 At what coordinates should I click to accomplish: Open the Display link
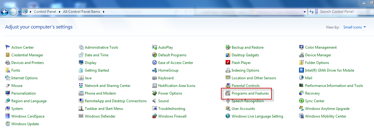coord(91,62)
